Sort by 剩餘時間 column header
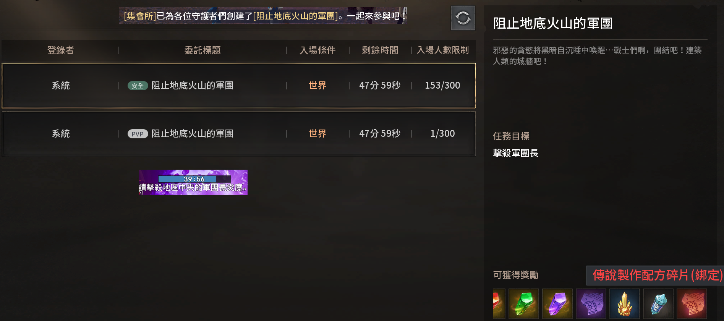This screenshot has height=321, width=724. 380,50
